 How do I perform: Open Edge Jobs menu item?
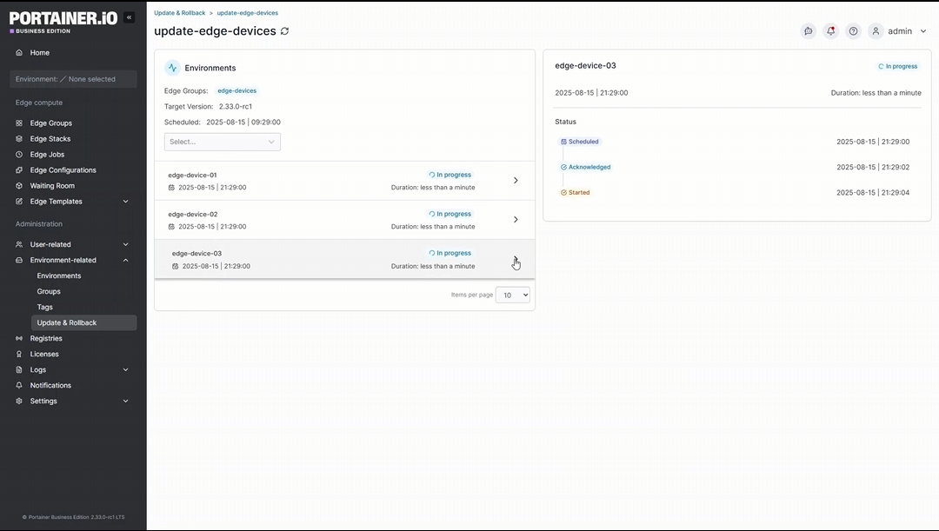pyautogui.click(x=47, y=155)
